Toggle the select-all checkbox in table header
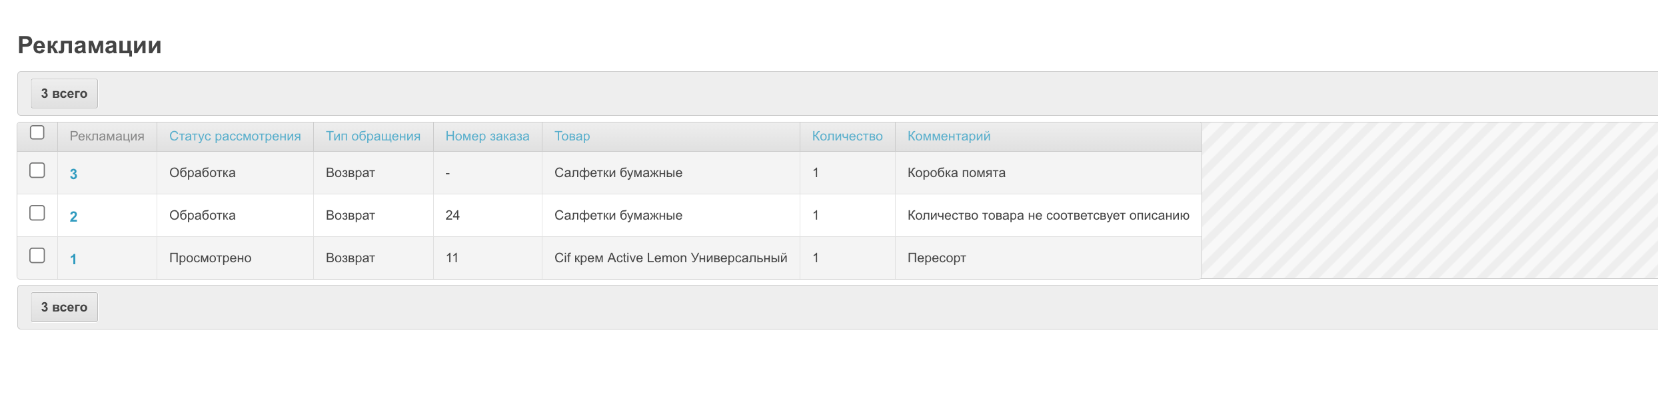The image size is (1658, 418). click(x=37, y=133)
